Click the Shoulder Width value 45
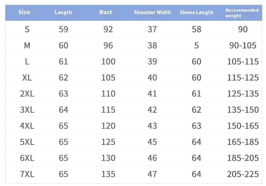 click(x=152, y=142)
